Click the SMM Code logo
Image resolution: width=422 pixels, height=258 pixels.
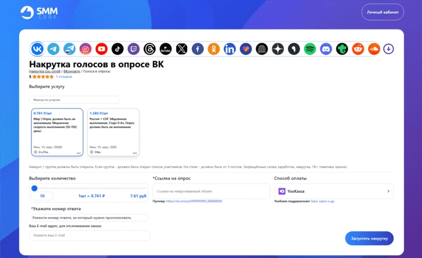(39, 12)
